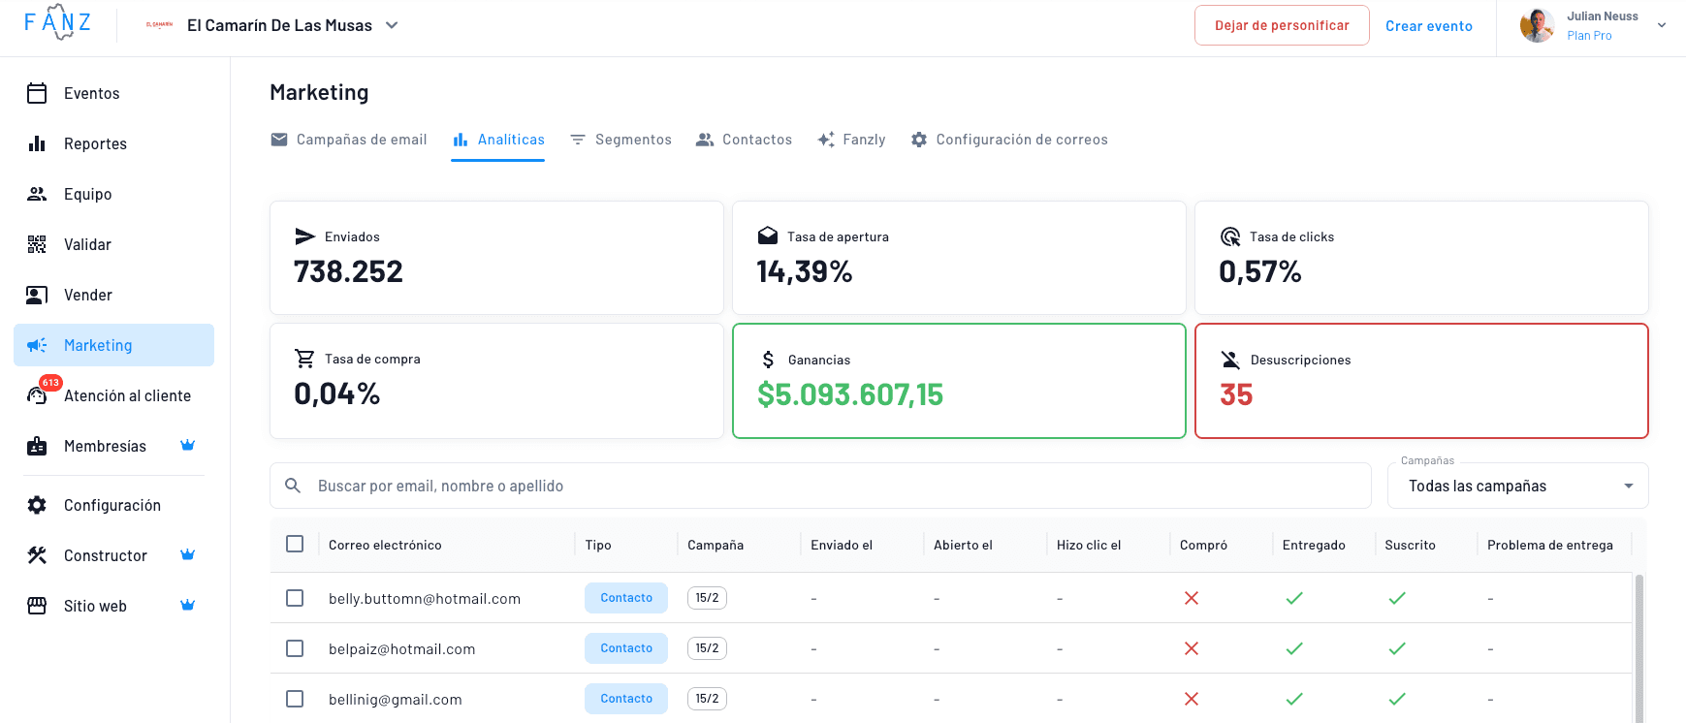
Task: Toggle the select-all checkbox in table header
Action: [295, 544]
